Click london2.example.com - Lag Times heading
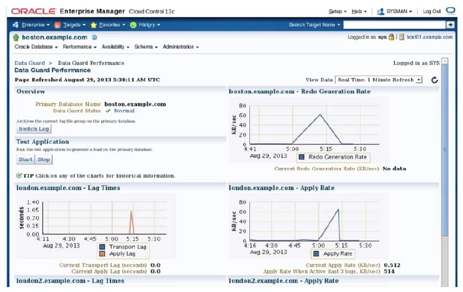Image resolution: width=463 pixels, height=292 pixels. pyautogui.click(x=70, y=281)
